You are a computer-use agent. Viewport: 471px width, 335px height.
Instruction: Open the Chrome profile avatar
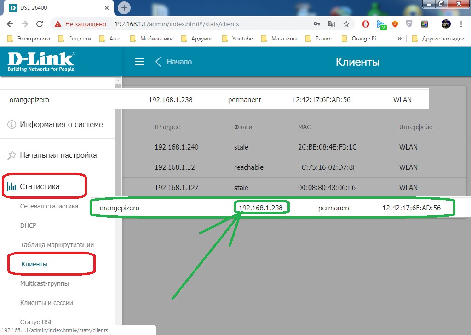(x=446, y=24)
